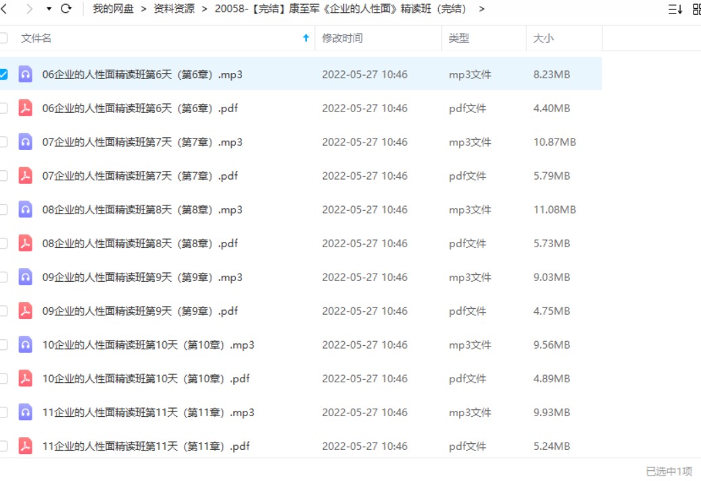This screenshot has width=701, height=481.
Task: Check the 07 第7章 pdf file checkbox
Action: [3, 176]
